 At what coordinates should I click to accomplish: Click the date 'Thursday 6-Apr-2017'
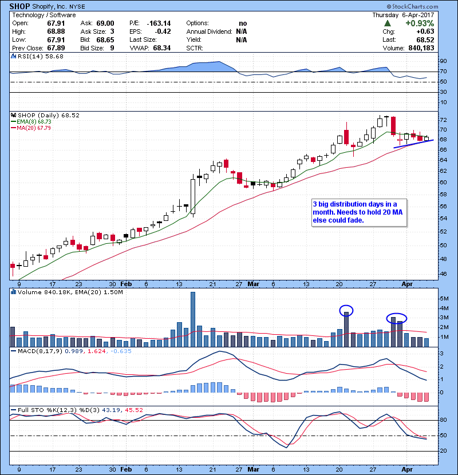(403, 15)
